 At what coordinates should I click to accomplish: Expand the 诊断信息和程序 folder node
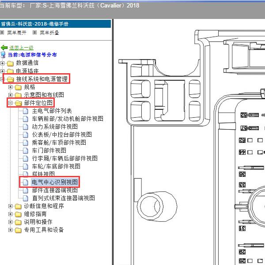click(x=10, y=206)
